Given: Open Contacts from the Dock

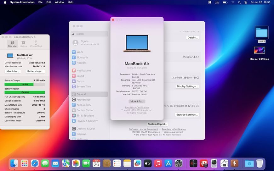Looking at the screenshot, I should [x=107, y=163].
